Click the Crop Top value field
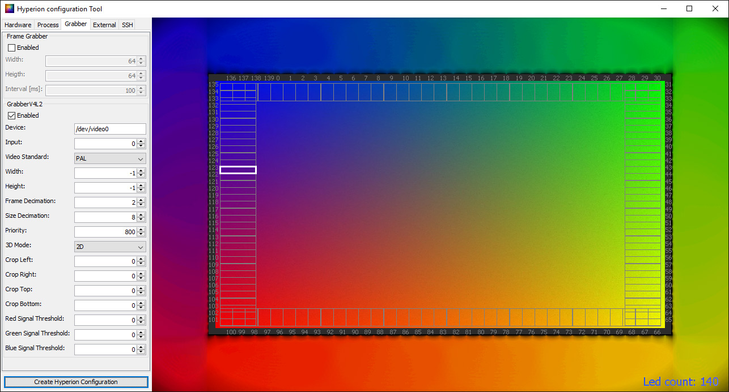This screenshot has height=392, width=729. 105,291
